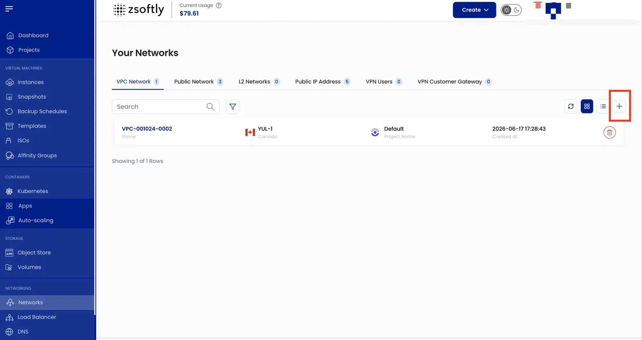This screenshot has height=340, width=642.
Task: Click Current Usage help question icon
Action: (219, 5)
